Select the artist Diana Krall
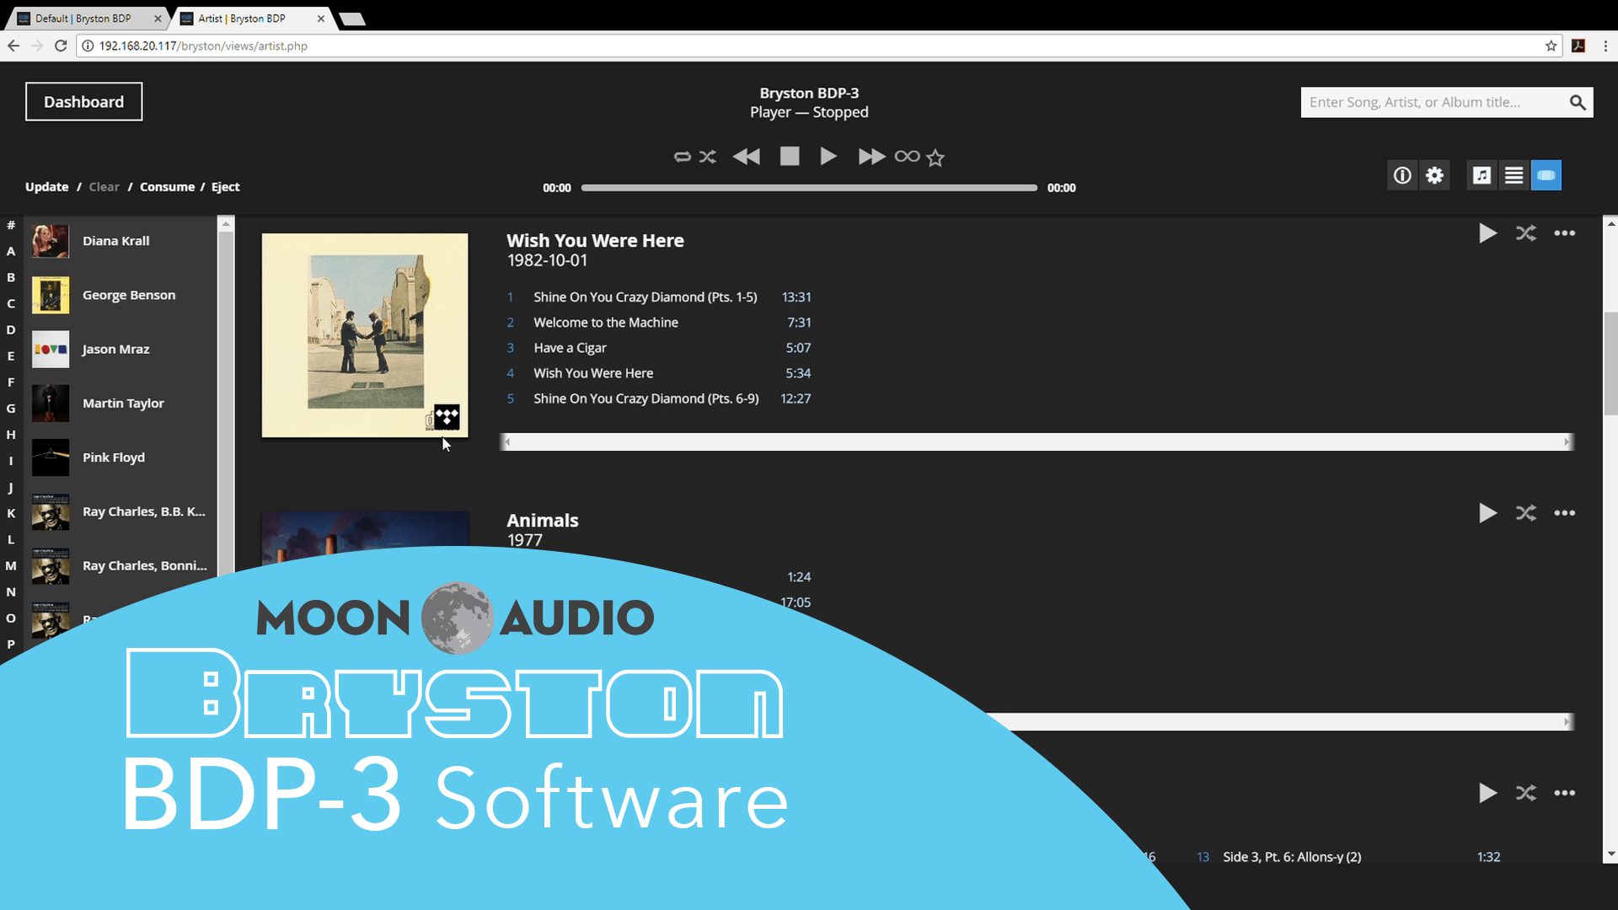The width and height of the screenshot is (1618, 910). pos(122,241)
